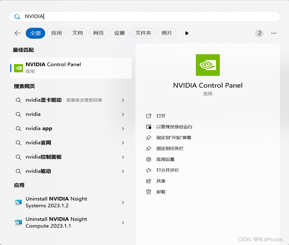Open 应用设置
The height and width of the screenshot is (245, 289).
click(x=165, y=160)
